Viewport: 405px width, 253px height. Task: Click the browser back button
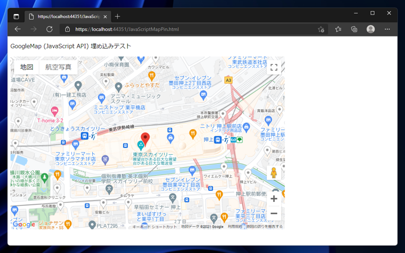click(17, 29)
